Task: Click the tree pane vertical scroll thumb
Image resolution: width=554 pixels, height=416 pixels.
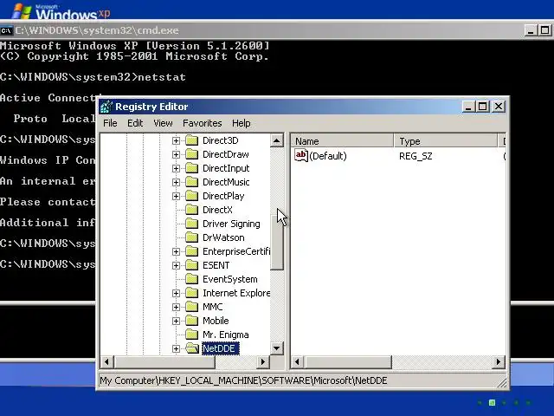Action: point(277,243)
